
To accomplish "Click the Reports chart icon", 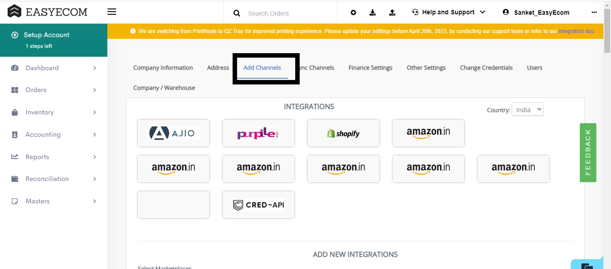I will pyautogui.click(x=15, y=157).
